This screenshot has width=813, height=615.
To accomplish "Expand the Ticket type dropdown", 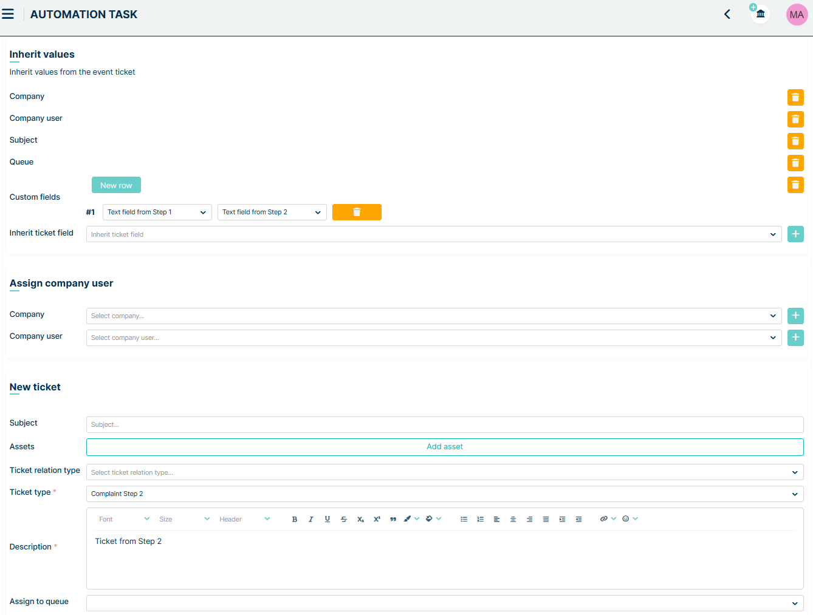I will click(x=444, y=494).
